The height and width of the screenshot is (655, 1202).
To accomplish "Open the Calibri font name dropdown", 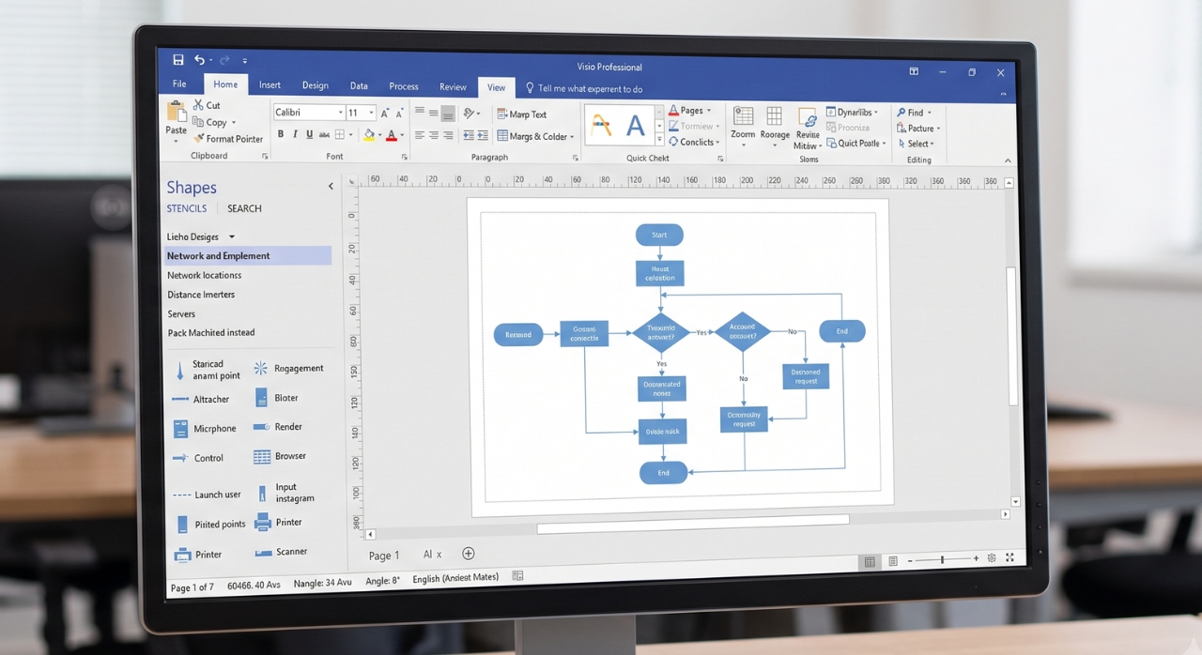I will point(340,113).
